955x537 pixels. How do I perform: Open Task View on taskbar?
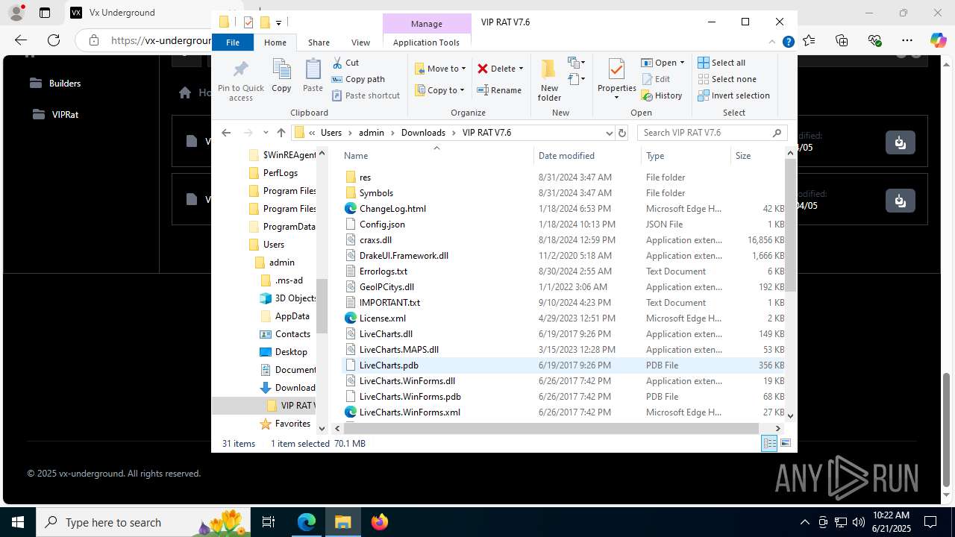269,522
